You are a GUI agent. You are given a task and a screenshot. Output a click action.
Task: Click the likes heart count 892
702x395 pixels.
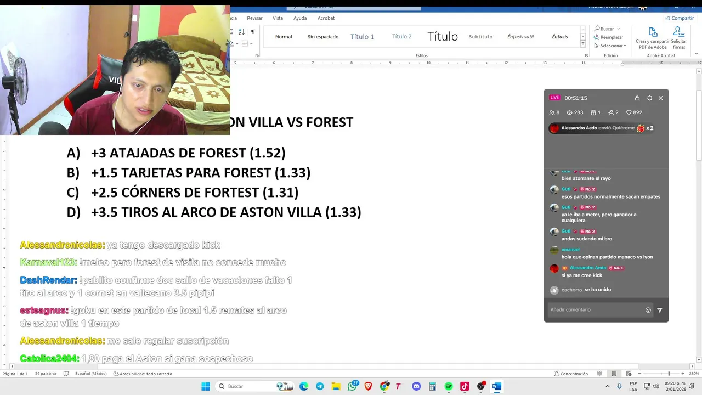coord(634,112)
